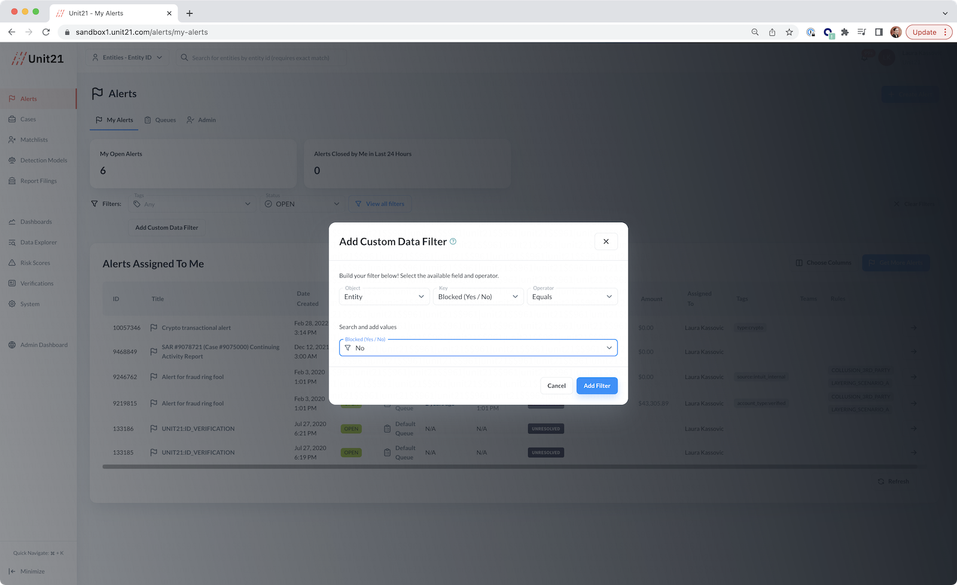Switch to the My Alerts tab
This screenshot has height=585, width=957.
click(114, 120)
